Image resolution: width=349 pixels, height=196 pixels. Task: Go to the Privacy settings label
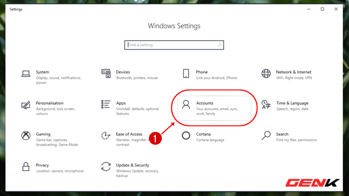tap(43, 165)
